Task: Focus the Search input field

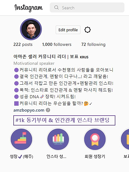Action: point(87,7)
